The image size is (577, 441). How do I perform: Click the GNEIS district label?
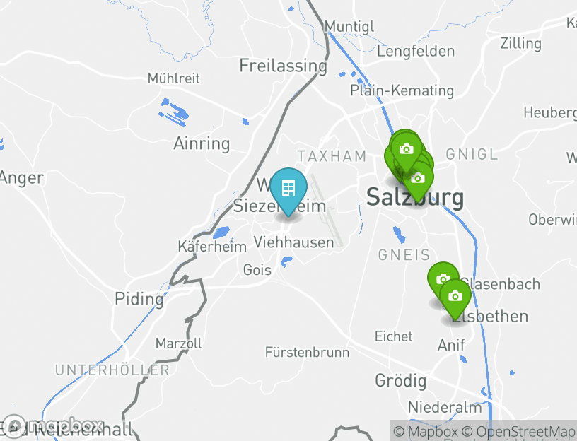tap(404, 255)
